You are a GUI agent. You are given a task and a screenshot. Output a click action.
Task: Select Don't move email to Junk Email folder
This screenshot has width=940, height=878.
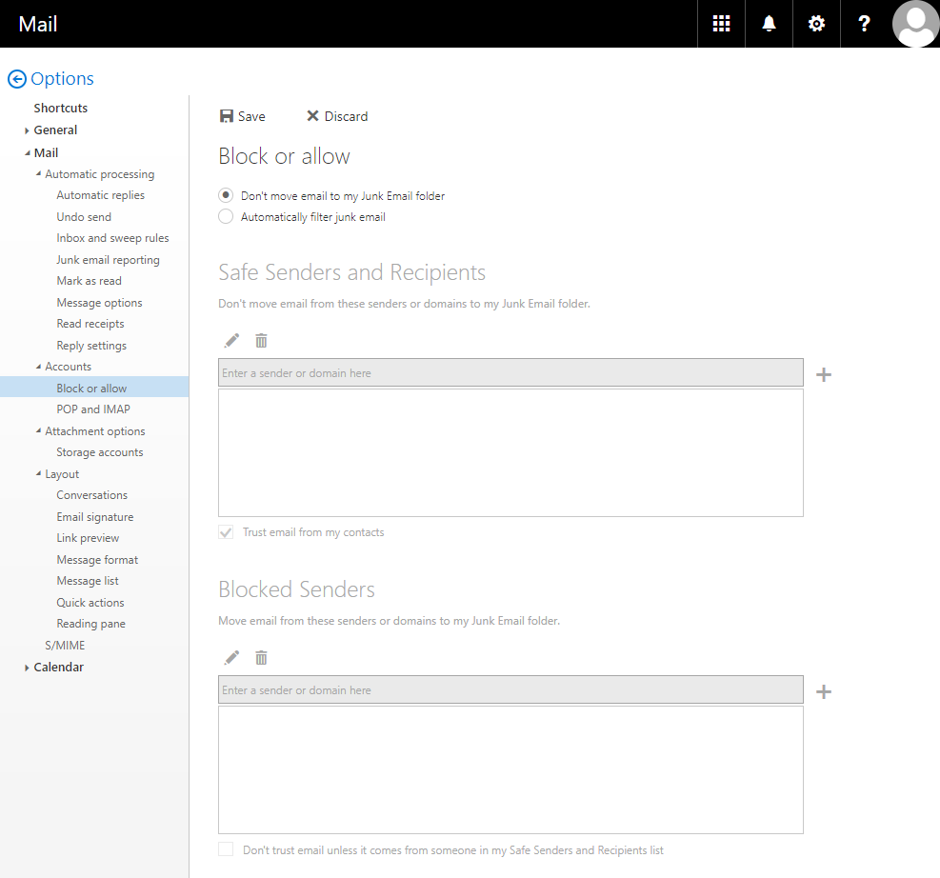(226, 194)
